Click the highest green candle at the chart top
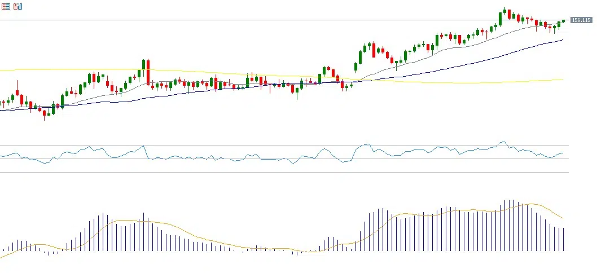This screenshot has height=273, width=597. tap(506, 11)
